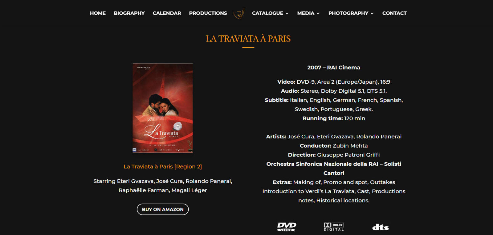Open the Productions page

click(208, 13)
